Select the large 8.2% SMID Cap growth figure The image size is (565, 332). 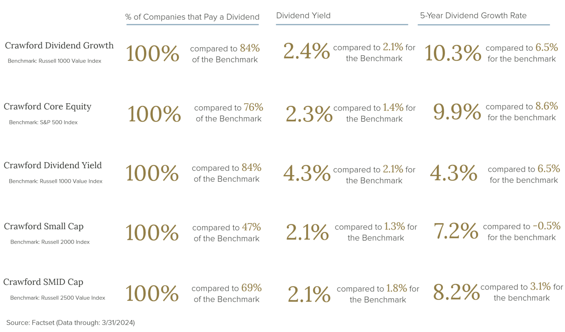456,292
